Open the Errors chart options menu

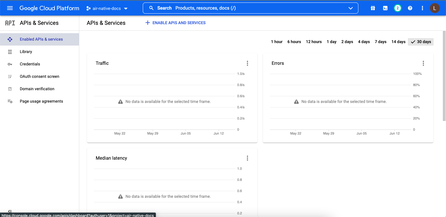coord(423,63)
